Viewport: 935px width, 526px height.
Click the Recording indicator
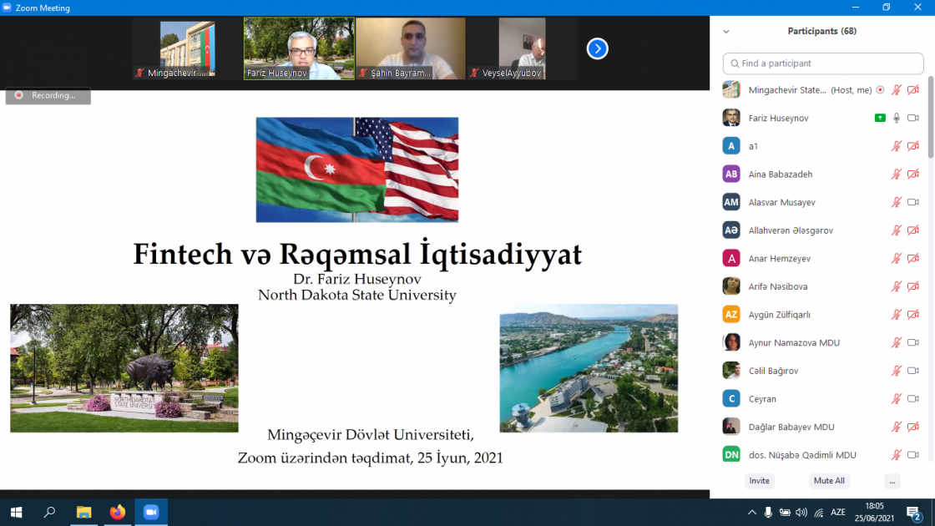(x=48, y=95)
